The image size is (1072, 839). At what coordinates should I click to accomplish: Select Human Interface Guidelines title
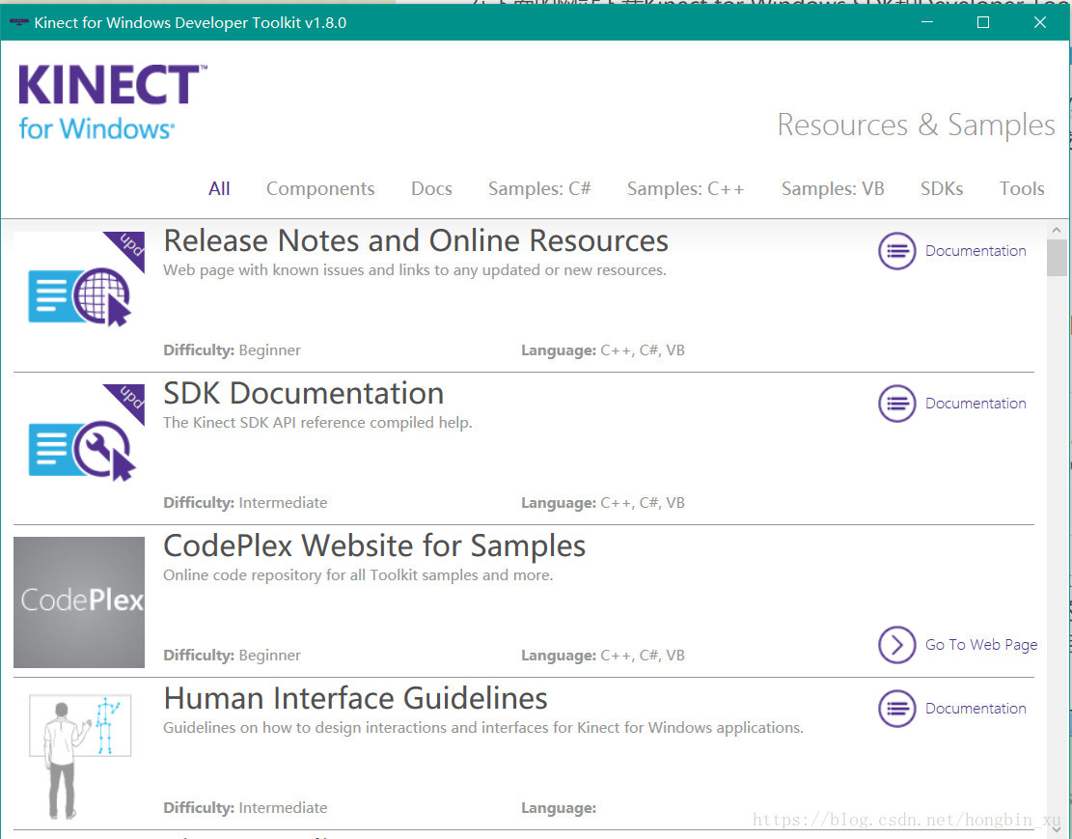(355, 699)
